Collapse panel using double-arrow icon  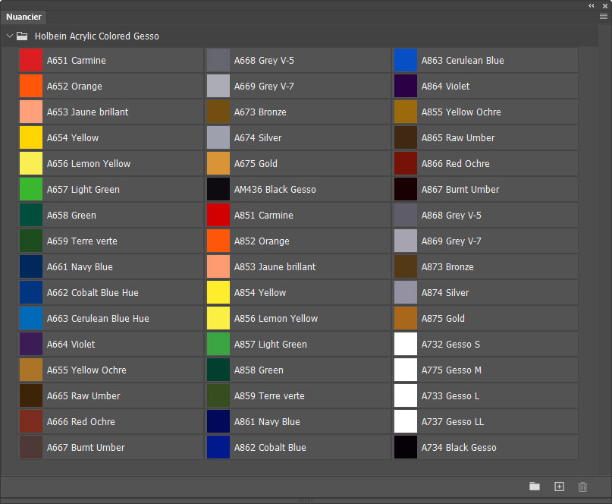tap(592, 5)
